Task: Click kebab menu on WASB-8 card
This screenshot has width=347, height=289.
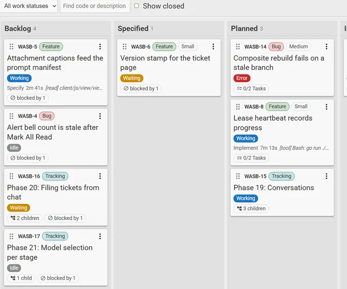Action: click(x=326, y=107)
